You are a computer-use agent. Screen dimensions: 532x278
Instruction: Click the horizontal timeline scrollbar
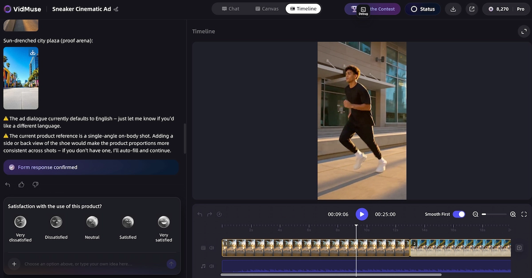pyautogui.click(x=331, y=275)
